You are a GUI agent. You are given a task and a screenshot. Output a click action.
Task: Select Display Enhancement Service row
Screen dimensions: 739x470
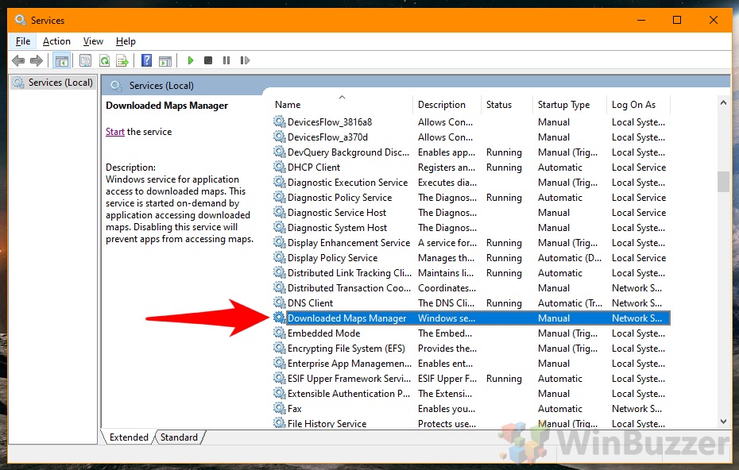[471, 242]
